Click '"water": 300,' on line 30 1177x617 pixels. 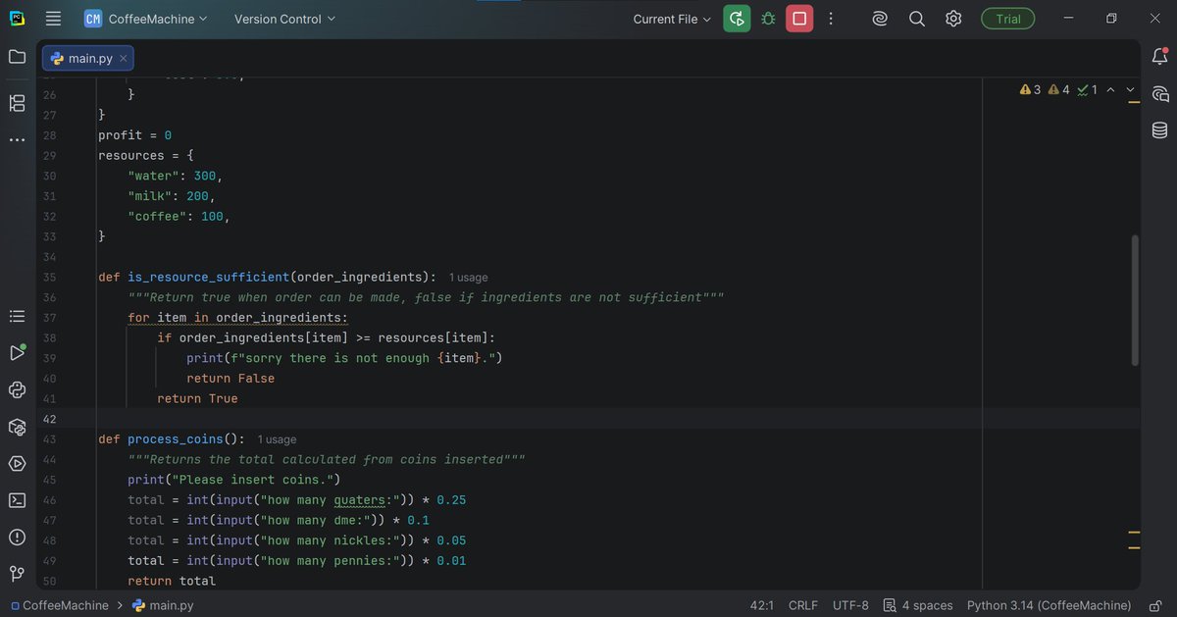(176, 176)
